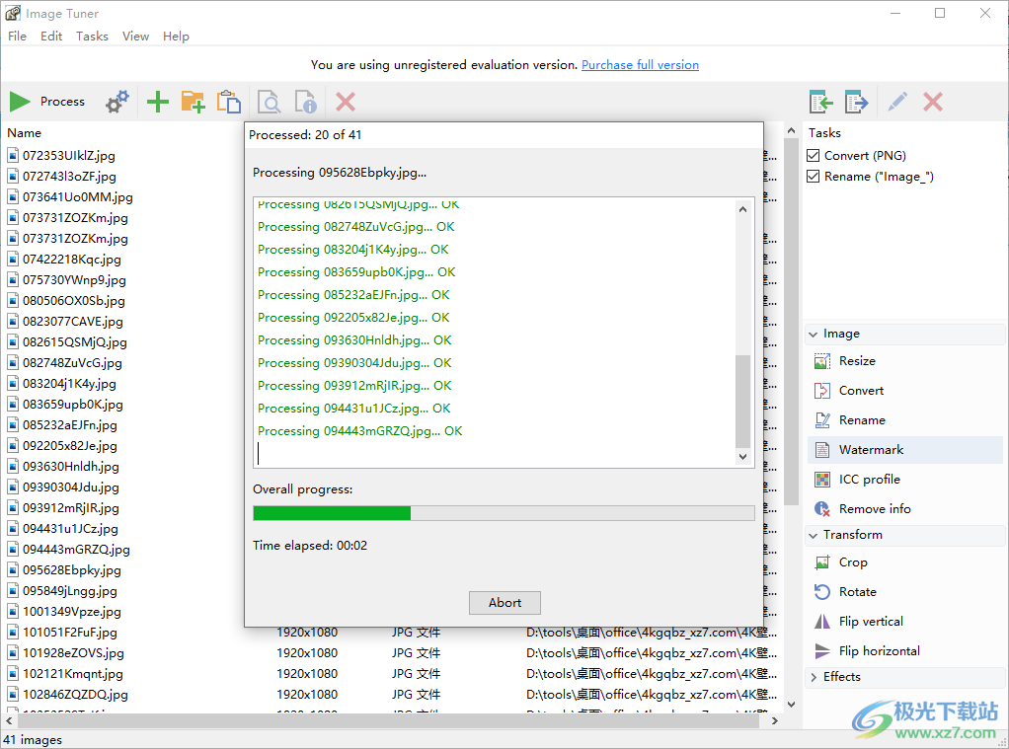The width and height of the screenshot is (1009, 749).
Task: Click the processing log scrollbar thumb
Action: tap(742, 401)
